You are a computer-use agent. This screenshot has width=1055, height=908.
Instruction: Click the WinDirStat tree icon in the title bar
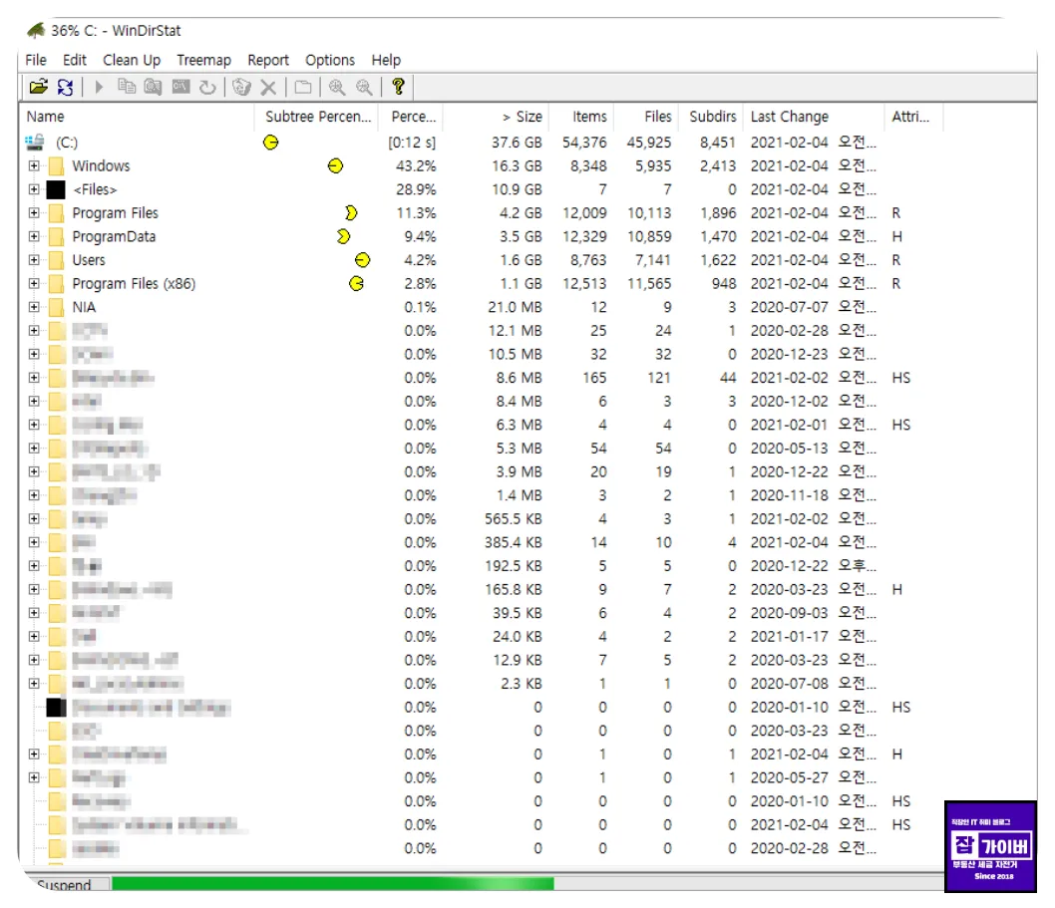(36, 30)
